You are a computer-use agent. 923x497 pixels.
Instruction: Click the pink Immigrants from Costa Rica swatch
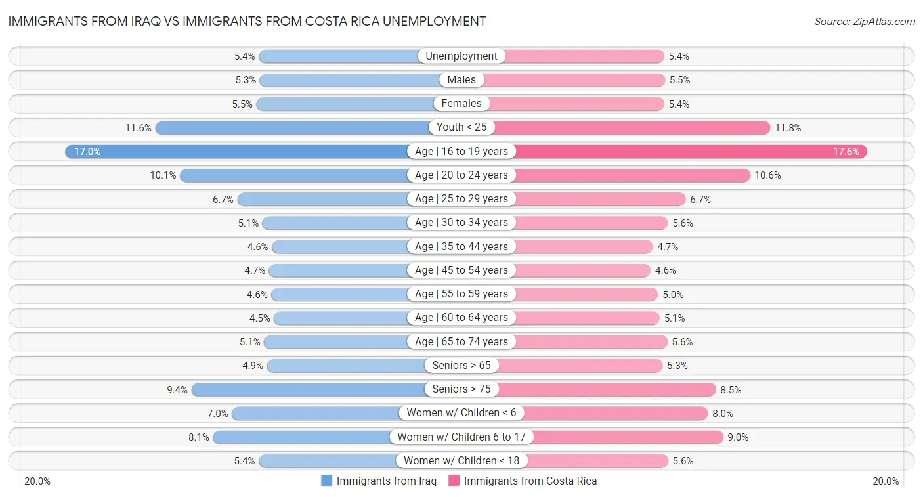click(454, 481)
